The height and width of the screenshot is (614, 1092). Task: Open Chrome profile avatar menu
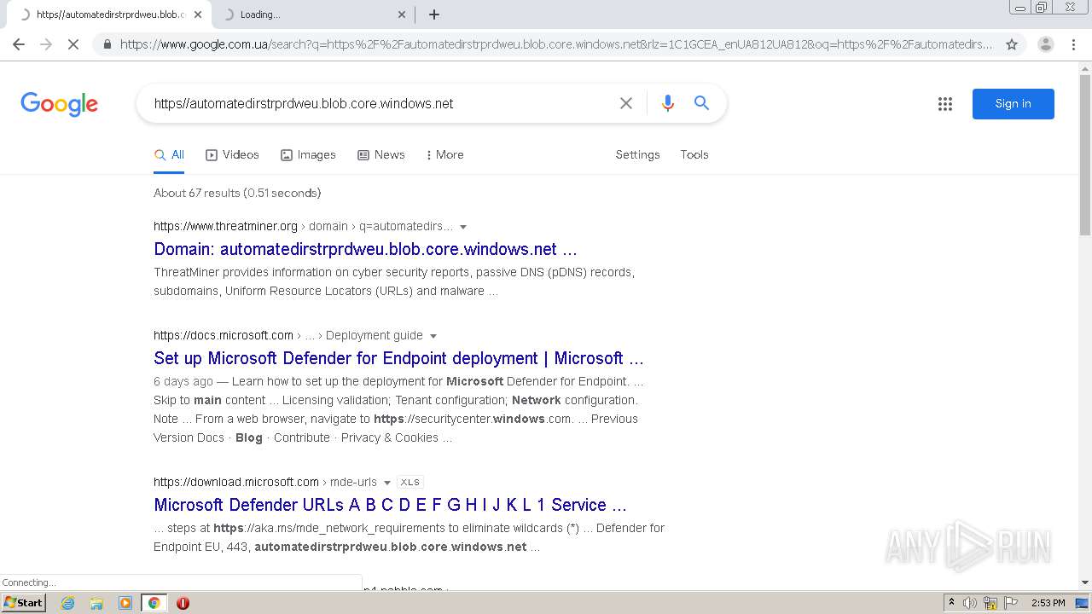(x=1045, y=44)
